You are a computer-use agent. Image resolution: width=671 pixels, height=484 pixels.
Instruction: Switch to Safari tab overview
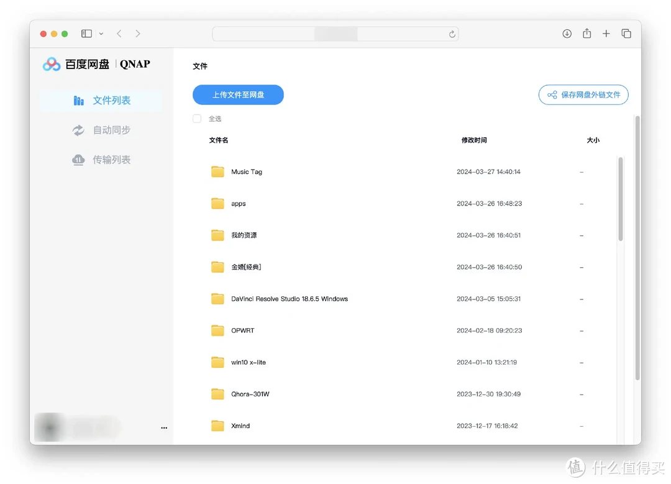point(626,34)
